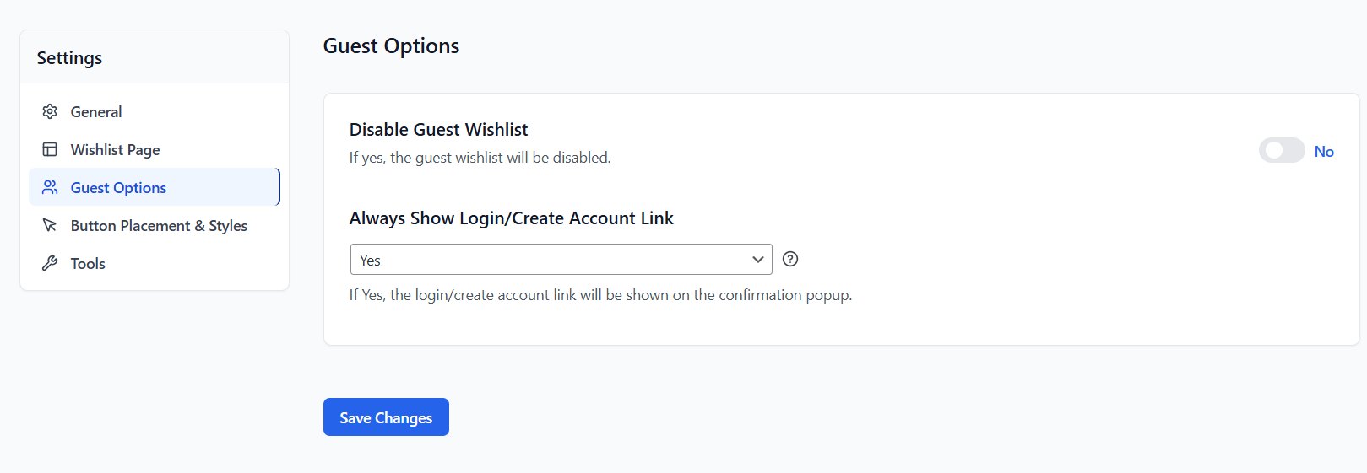Click the cursor icon beside Button Placement
This screenshot has width=1367, height=473.
(x=50, y=225)
